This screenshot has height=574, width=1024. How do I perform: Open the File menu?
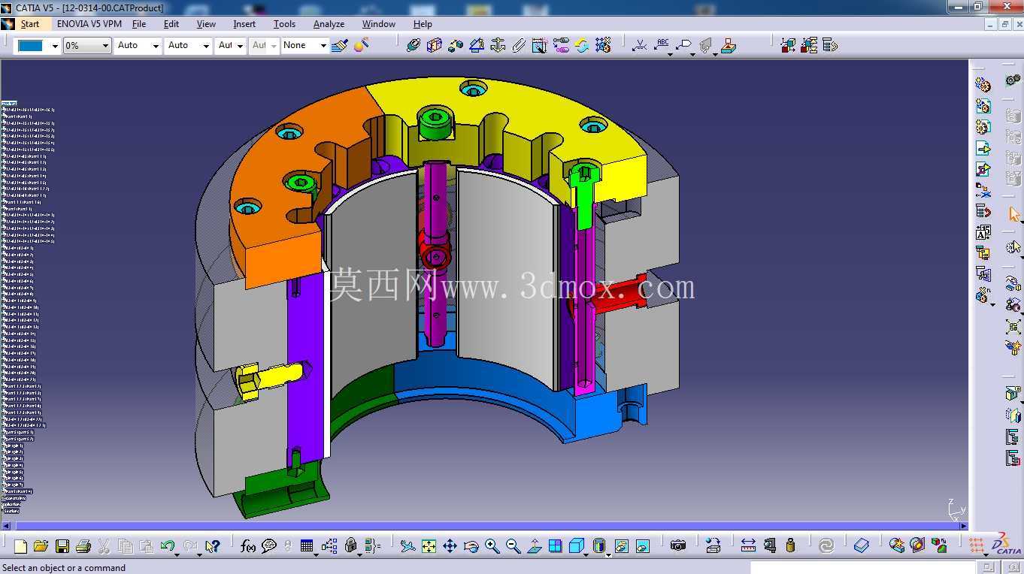point(139,24)
